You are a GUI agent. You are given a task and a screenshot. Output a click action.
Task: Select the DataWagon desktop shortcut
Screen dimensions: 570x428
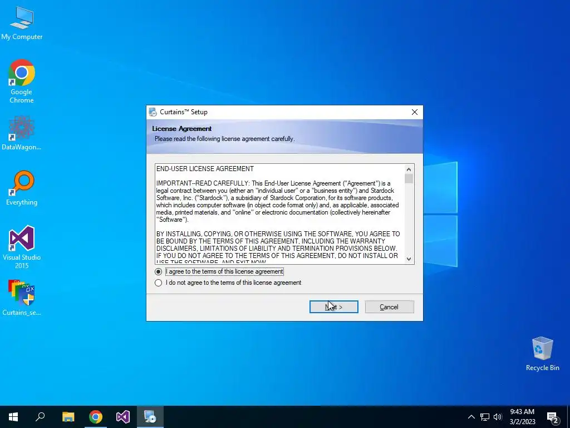pos(22,133)
